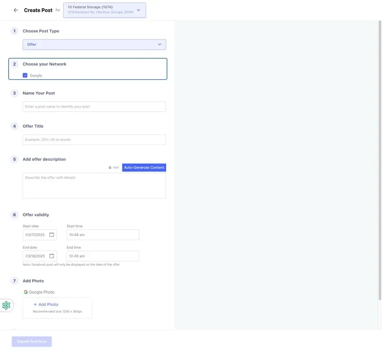Click the 'Create Post' page title
Screen dimensions: 382x353
pyautogui.click(x=38, y=10)
